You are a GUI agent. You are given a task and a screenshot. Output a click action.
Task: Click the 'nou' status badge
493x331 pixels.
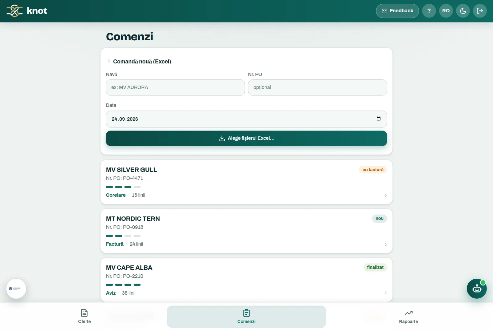pyautogui.click(x=379, y=218)
